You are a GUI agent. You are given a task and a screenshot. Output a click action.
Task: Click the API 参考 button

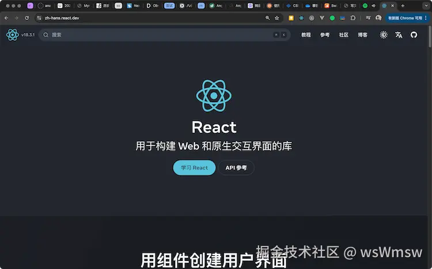[x=236, y=167]
